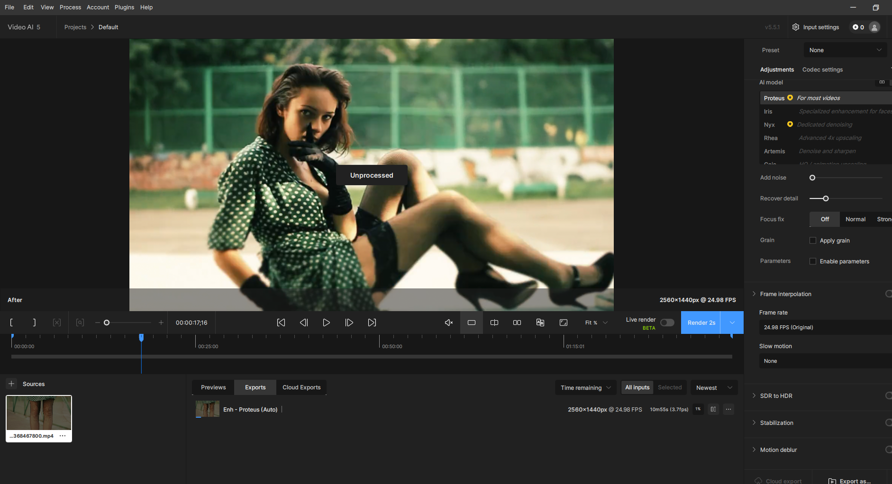
Task: Toggle the Live render switch
Action: pyautogui.click(x=667, y=323)
